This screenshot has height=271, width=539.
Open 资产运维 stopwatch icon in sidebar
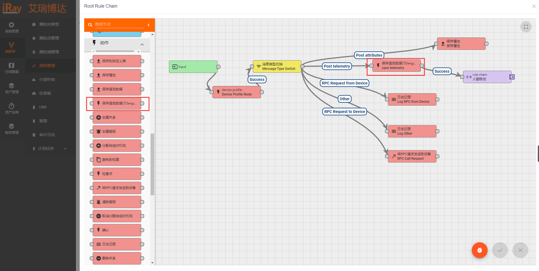[x=11, y=106]
